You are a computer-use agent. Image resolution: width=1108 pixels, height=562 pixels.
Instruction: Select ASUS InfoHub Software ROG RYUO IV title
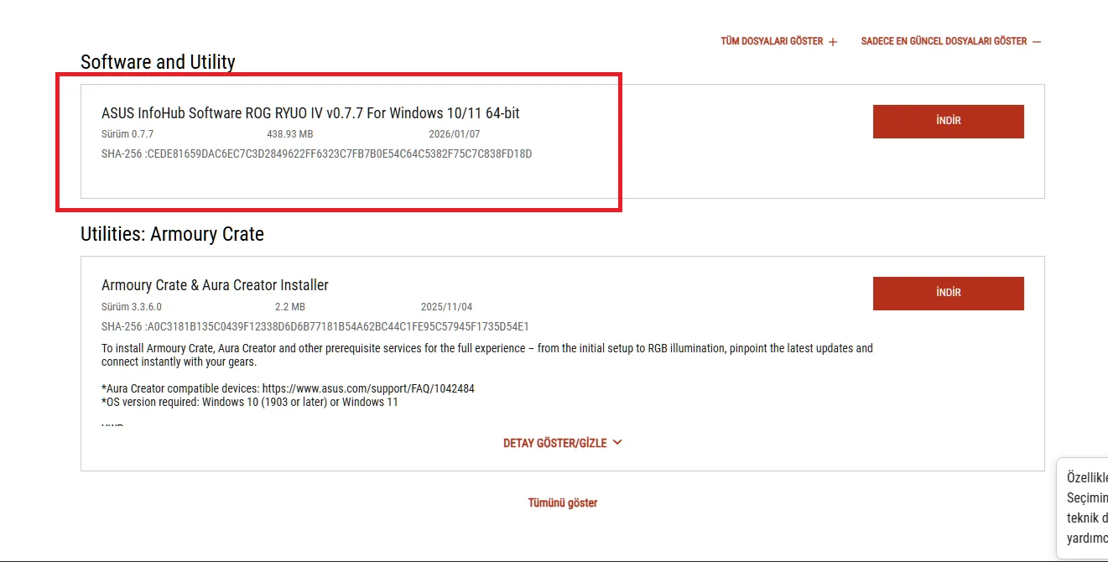pos(310,113)
